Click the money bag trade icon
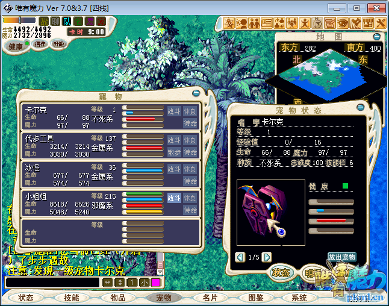389x306 pixels. (279, 23)
